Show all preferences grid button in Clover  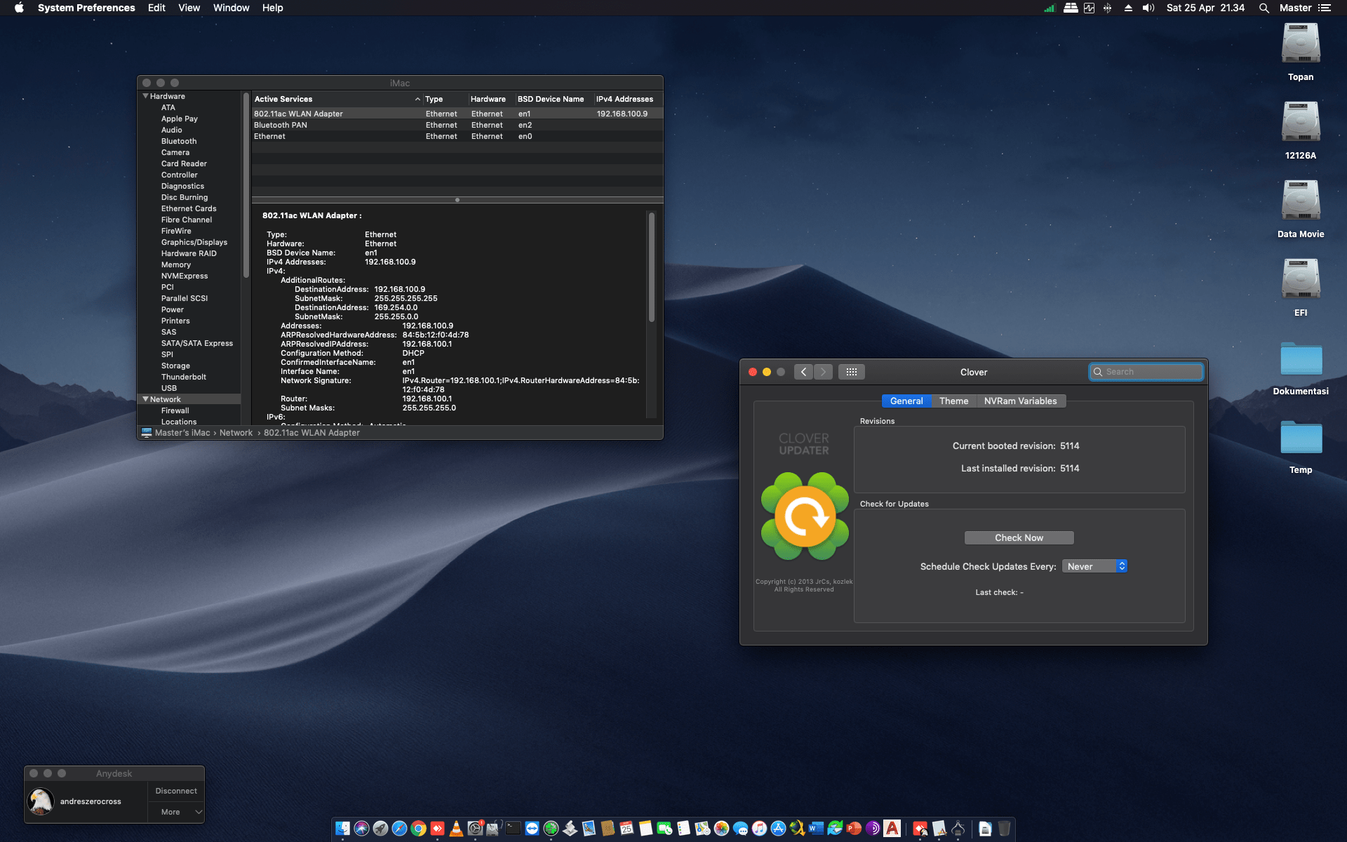click(851, 372)
